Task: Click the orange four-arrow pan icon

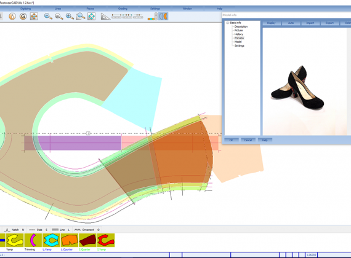Action: click(34, 17)
